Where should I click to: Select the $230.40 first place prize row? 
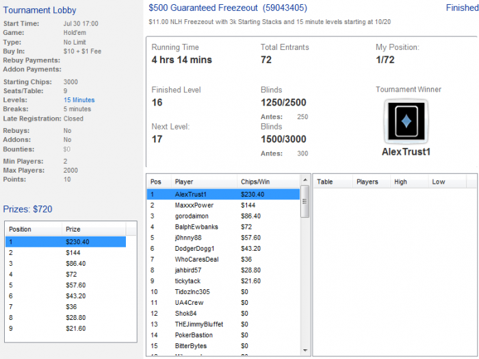pos(66,242)
